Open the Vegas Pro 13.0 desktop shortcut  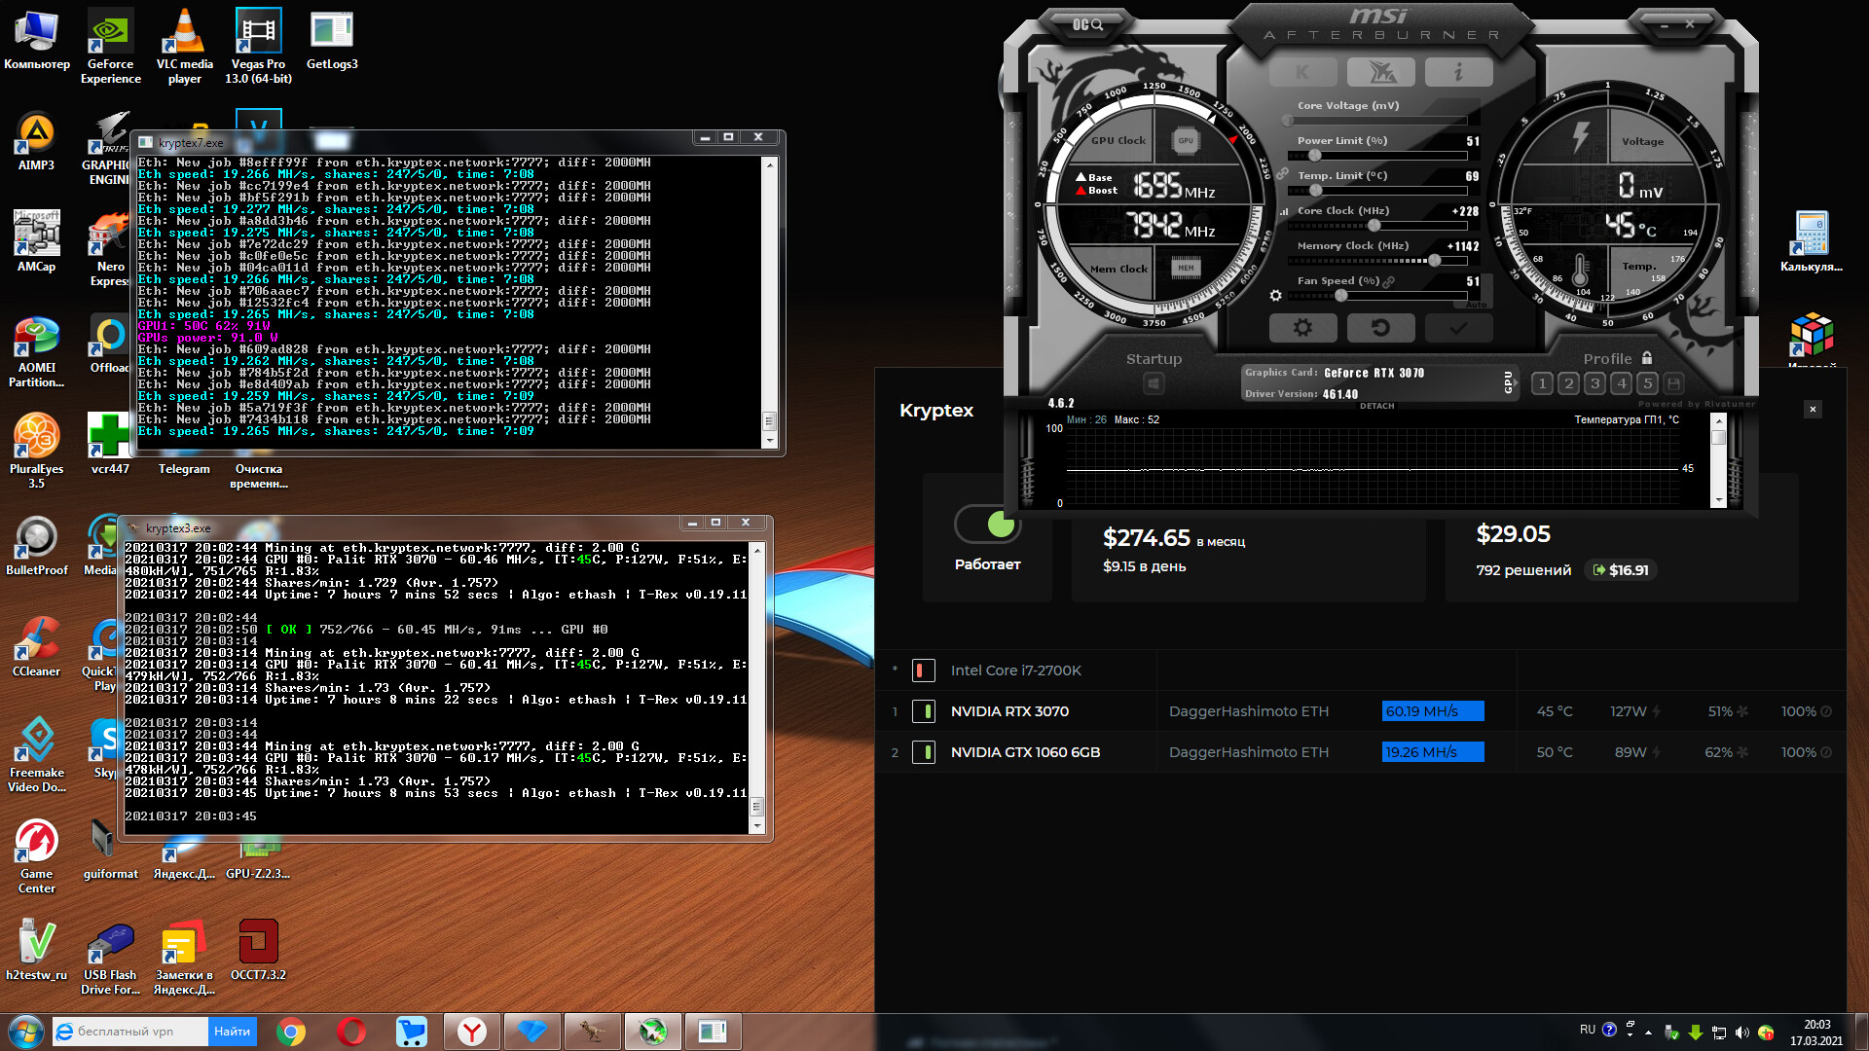pos(258,46)
